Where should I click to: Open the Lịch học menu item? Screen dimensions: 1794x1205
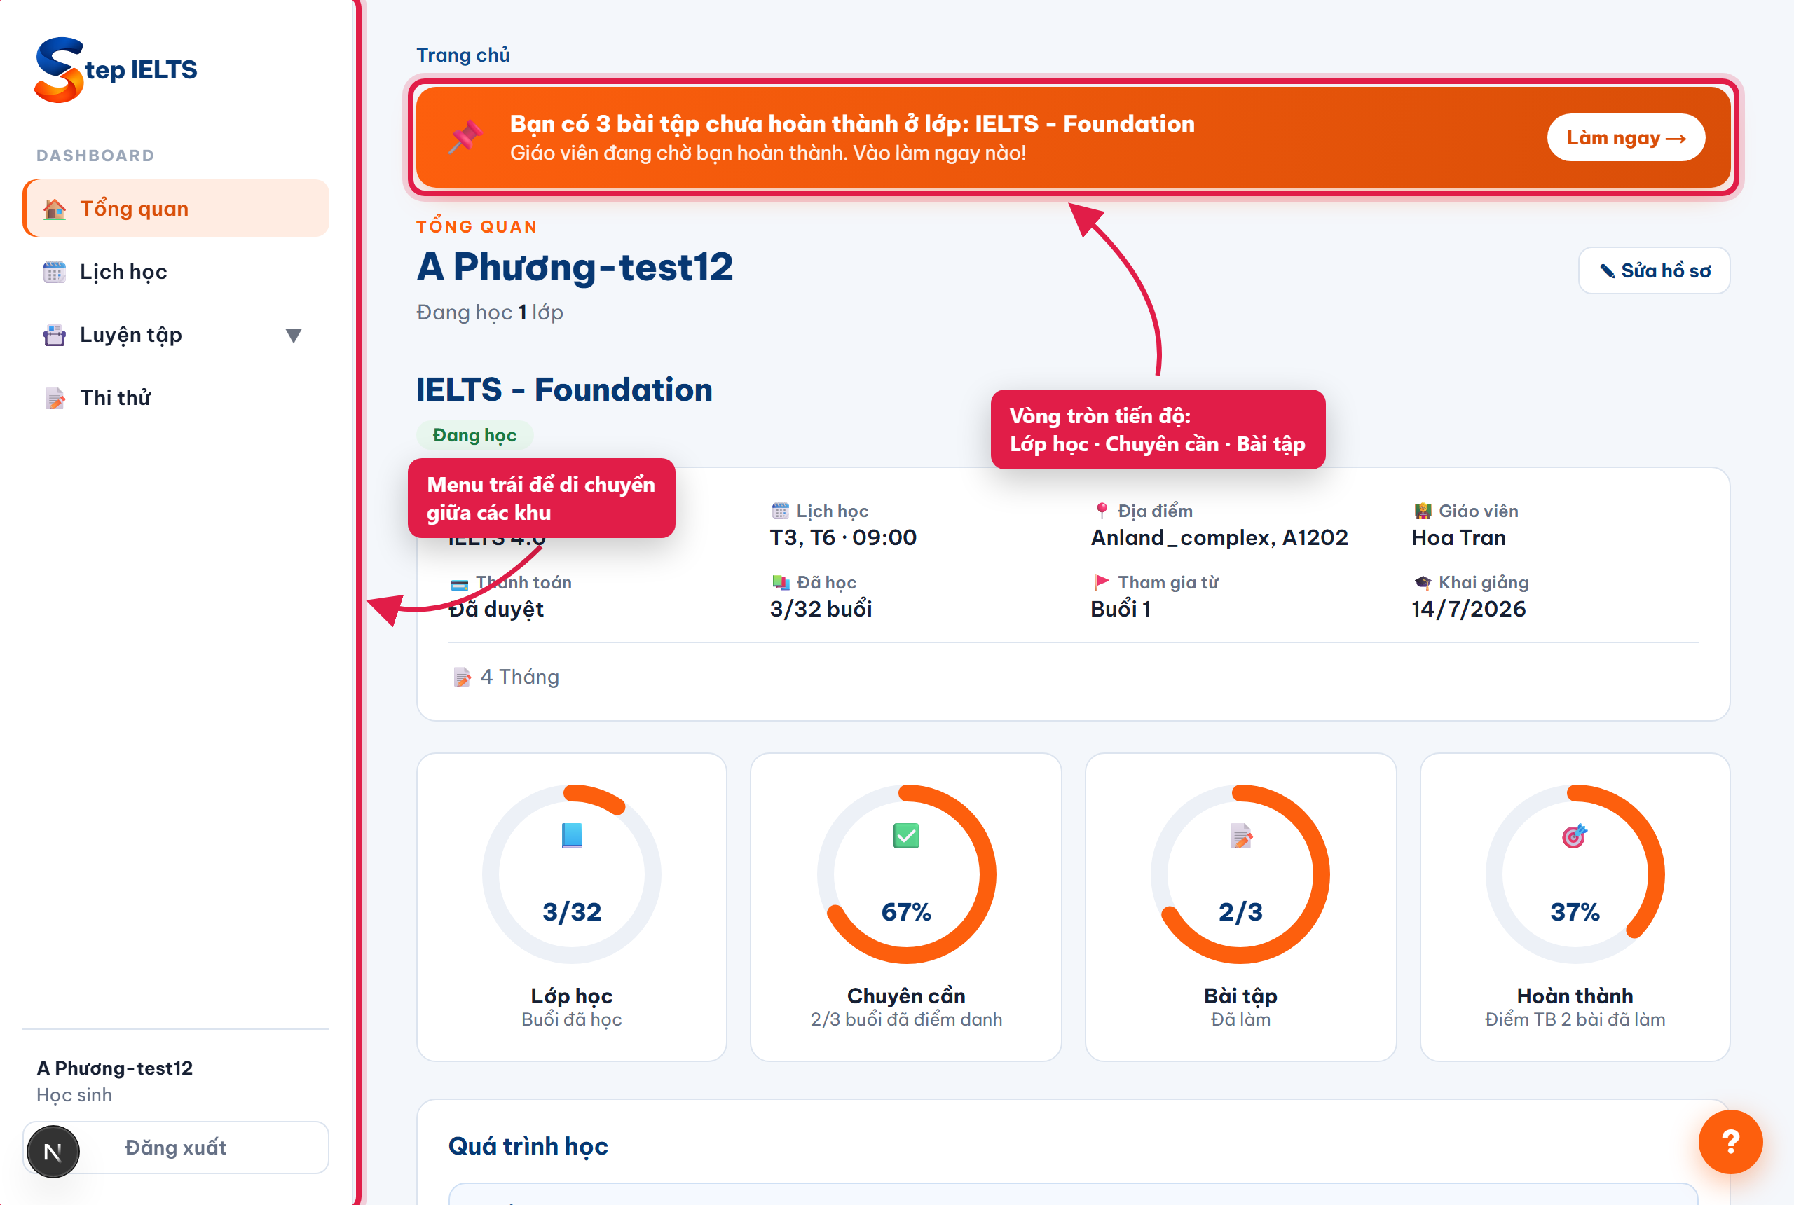tap(176, 271)
